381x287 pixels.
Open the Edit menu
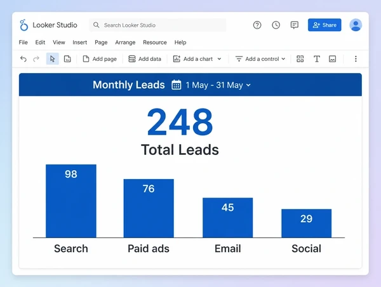point(40,43)
